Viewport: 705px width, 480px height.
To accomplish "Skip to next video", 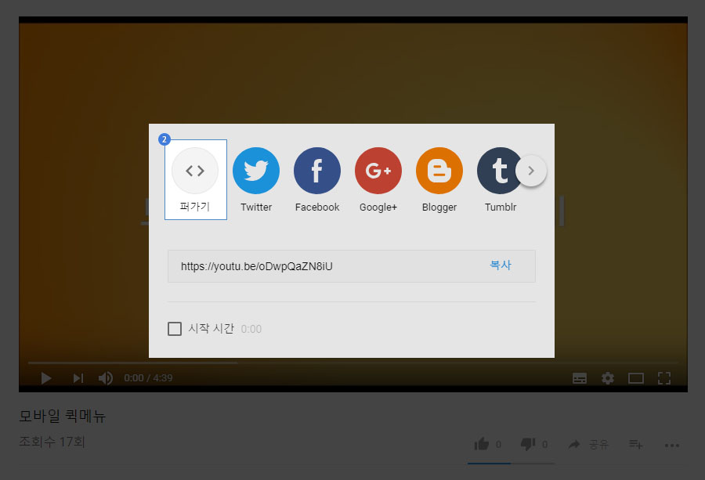I will [78, 378].
